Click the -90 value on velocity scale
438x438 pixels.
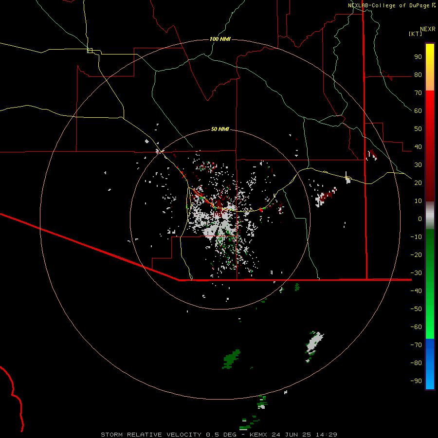pyautogui.click(x=416, y=381)
